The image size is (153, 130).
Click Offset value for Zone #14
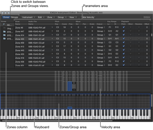(147, 35)
